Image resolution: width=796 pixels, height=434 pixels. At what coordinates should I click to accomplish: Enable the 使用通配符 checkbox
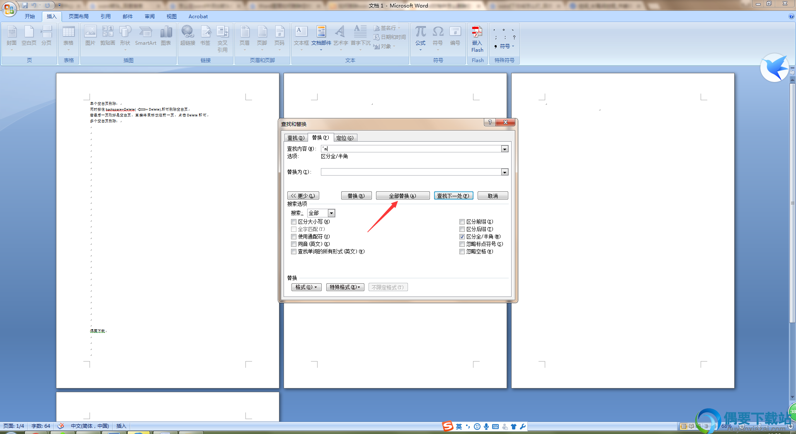294,237
